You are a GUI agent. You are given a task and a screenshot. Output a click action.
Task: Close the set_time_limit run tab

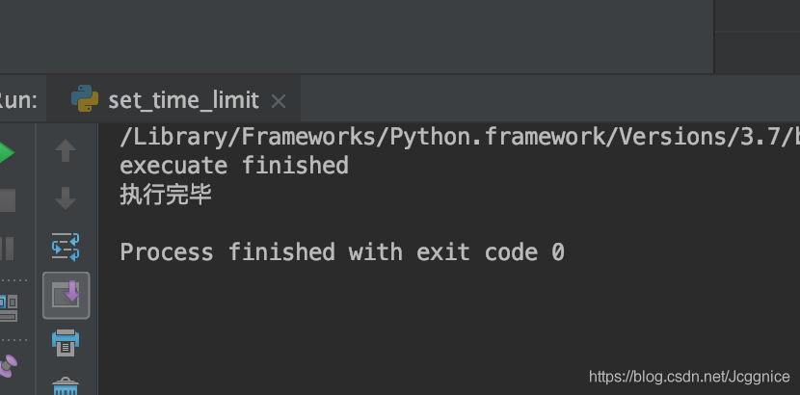[279, 101]
